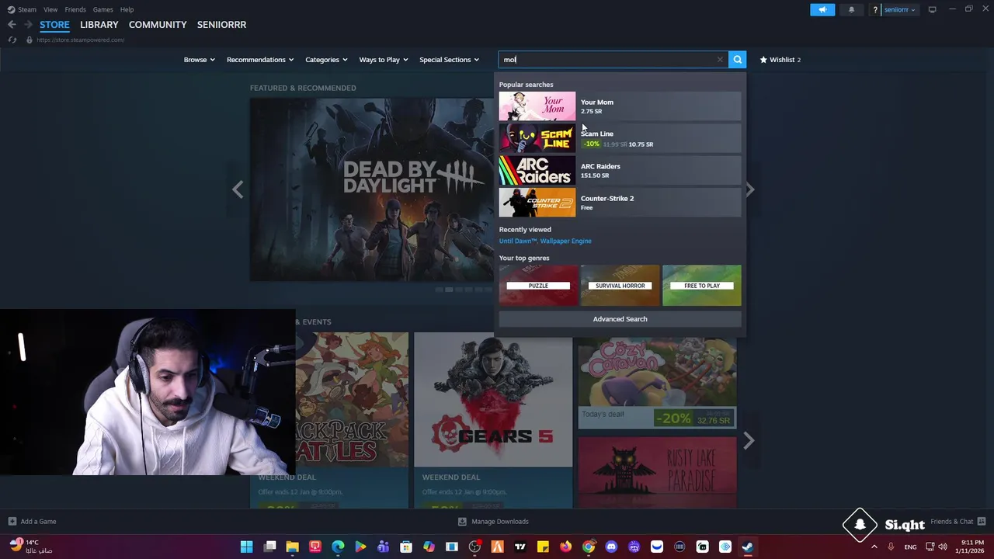Expand Ways to Play dropdown
The height and width of the screenshot is (559, 994).
(384, 60)
